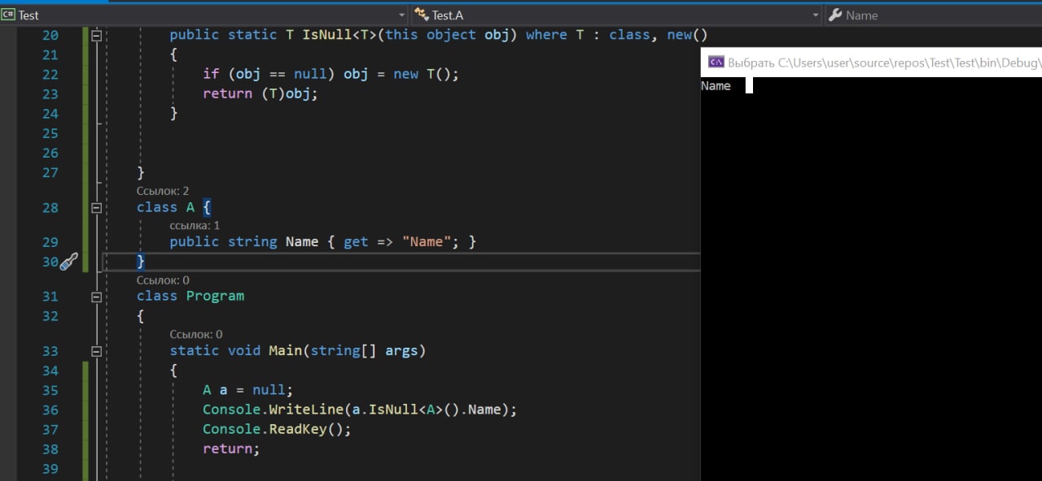This screenshot has height=481, width=1042.
Task: Click line number 39 in the margin
Action: [50, 469]
